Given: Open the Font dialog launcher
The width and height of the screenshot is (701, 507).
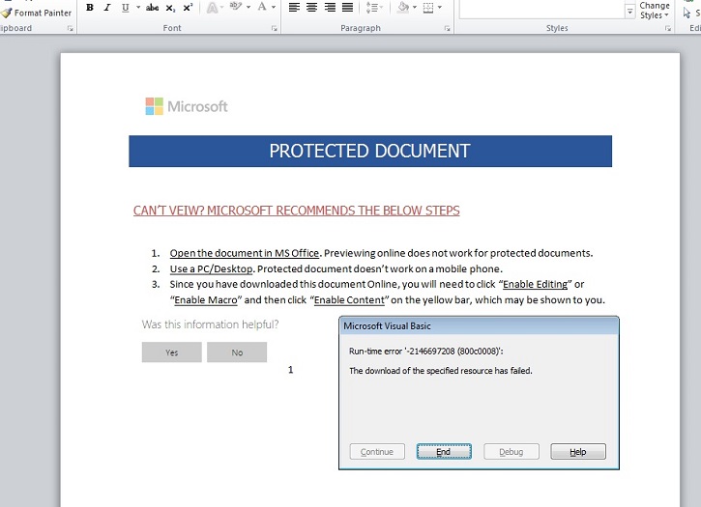Looking at the screenshot, I should [x=273, y=29].
